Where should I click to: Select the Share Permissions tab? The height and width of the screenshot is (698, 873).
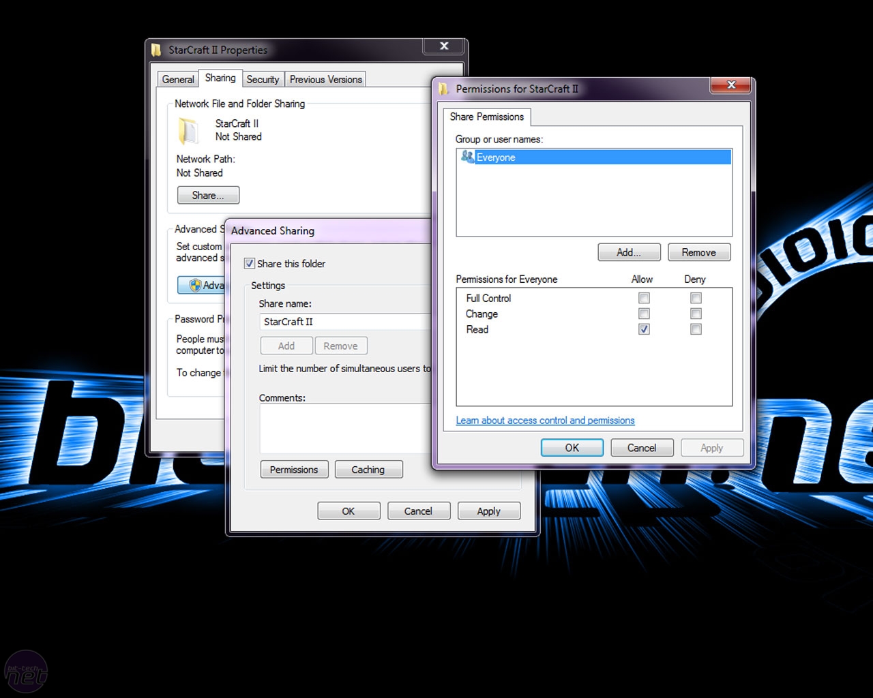click(x=486, y=117)
